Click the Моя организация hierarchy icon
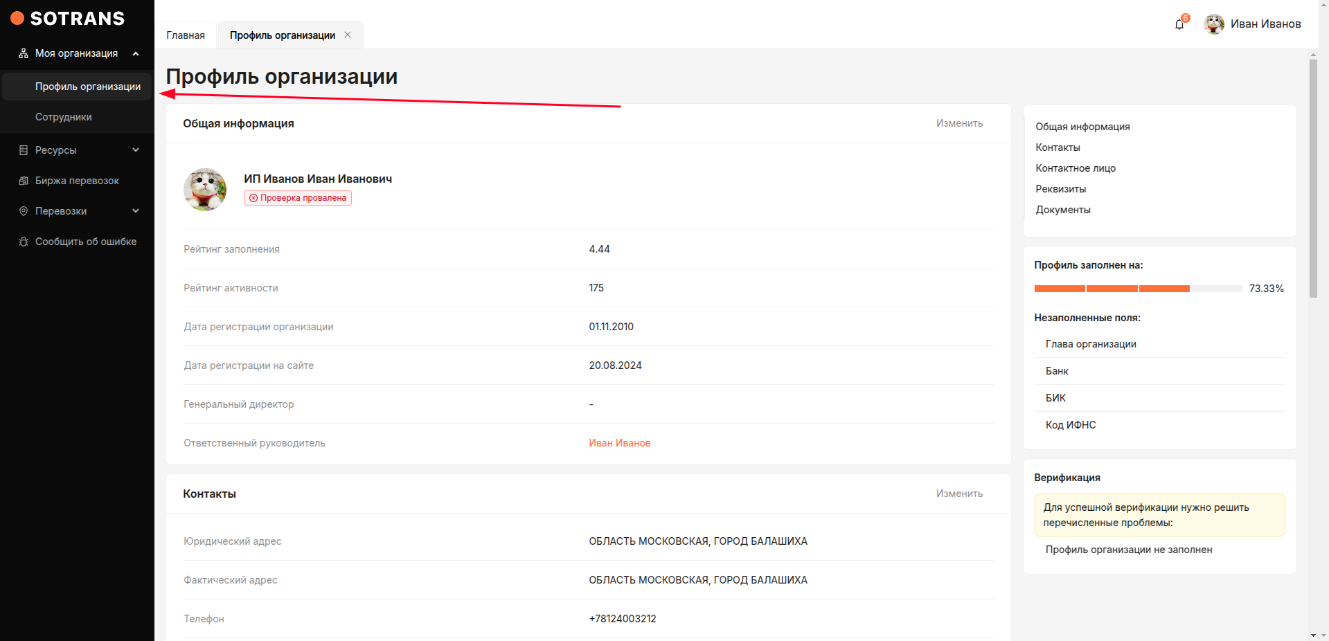The image size is (1329, 641). [x=24, y=53]
